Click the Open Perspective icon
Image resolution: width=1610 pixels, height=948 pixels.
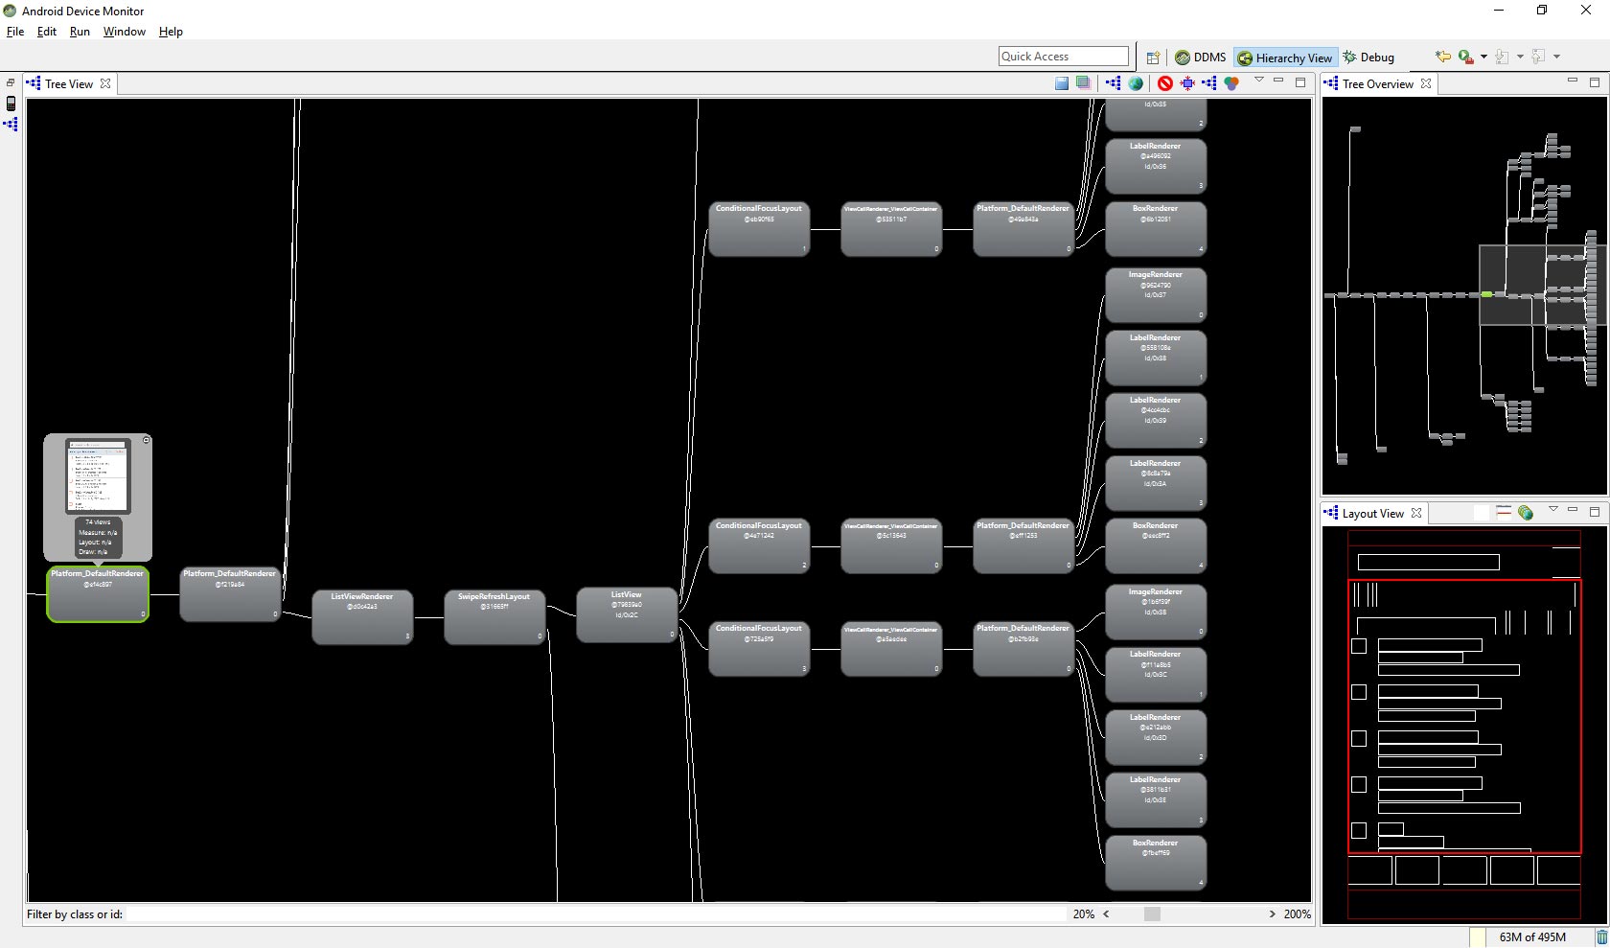(x=1154, y=58)
